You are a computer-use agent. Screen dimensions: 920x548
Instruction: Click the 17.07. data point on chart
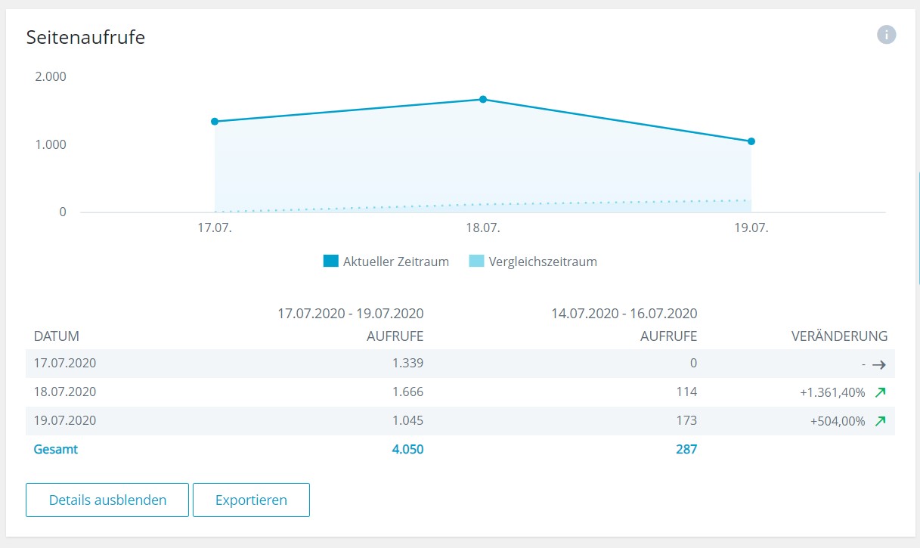pyautogui.click(x=215, y=121)
